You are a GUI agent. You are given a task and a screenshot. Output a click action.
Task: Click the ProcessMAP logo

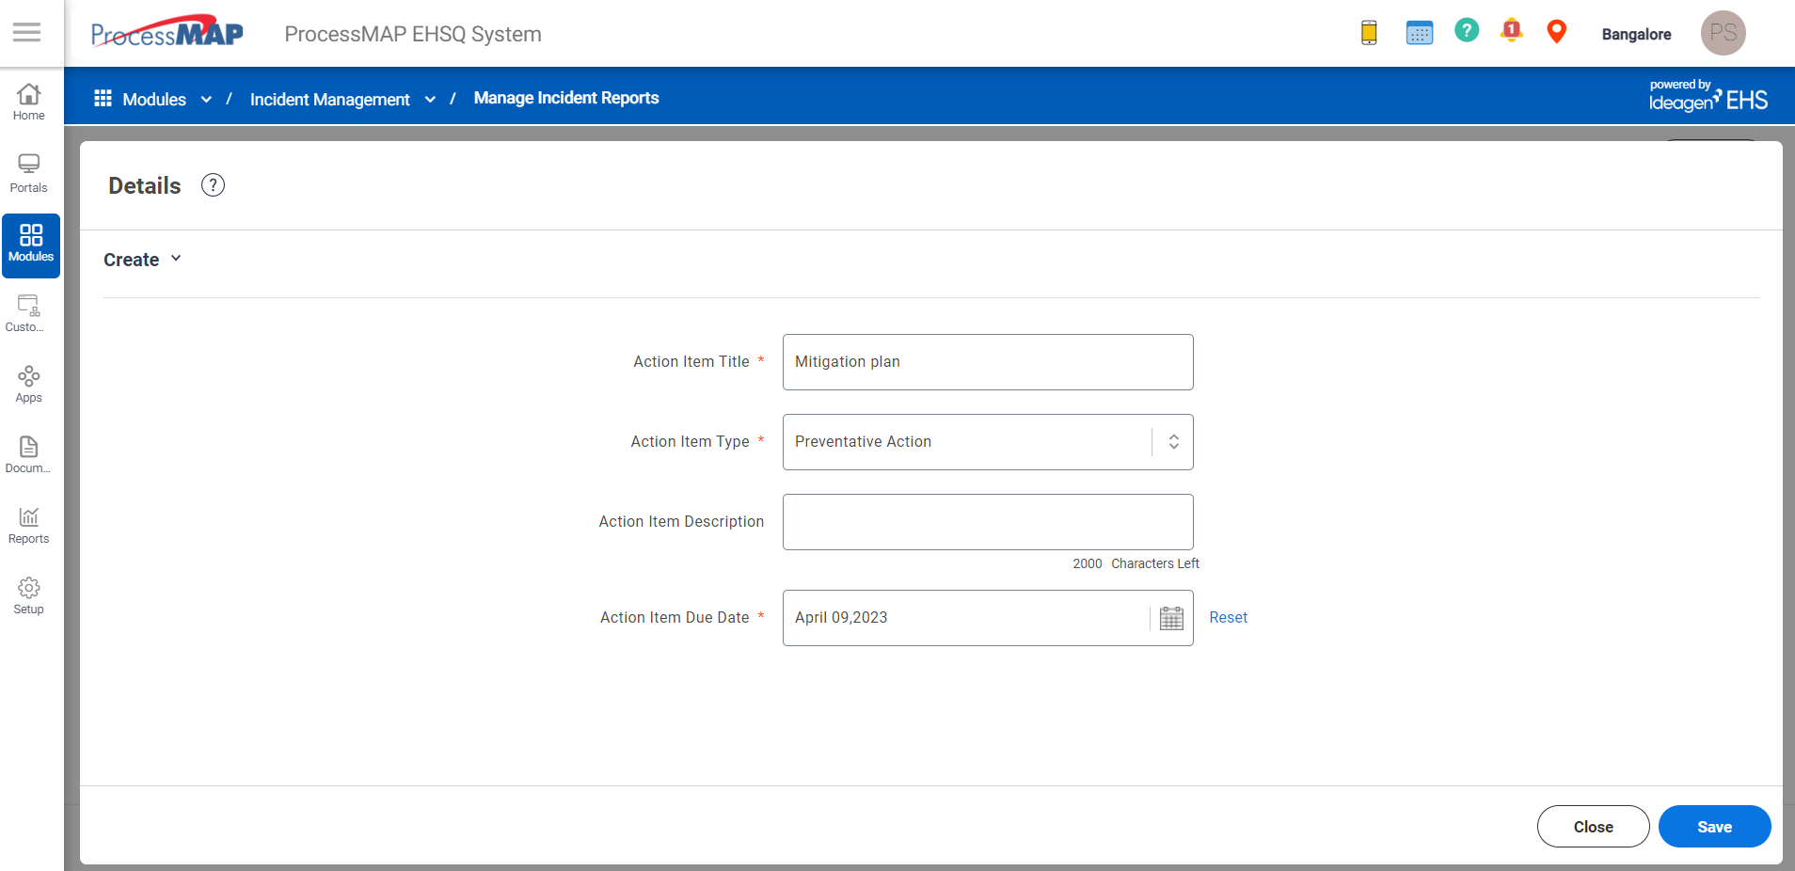(x=167, y=33)
